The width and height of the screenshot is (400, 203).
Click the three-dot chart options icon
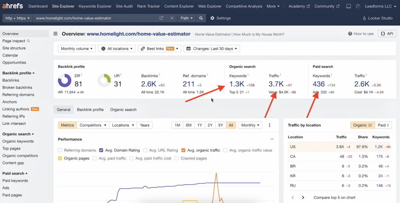tap(270, 125)
